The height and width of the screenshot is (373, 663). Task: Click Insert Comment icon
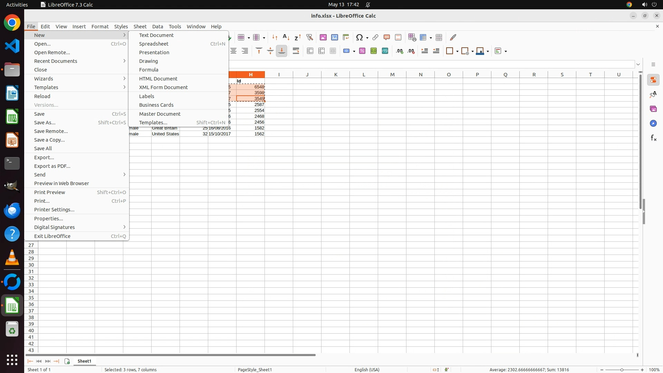click(x=387, y=37)
